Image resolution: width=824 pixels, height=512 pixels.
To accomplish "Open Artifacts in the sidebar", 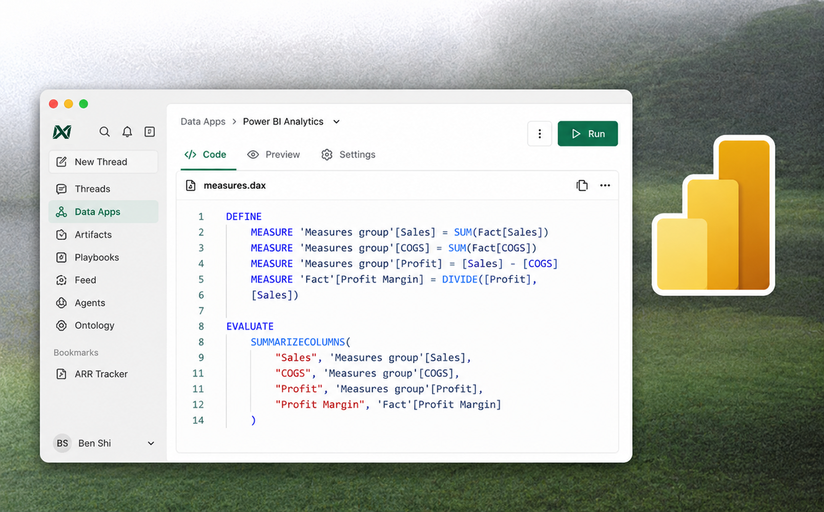I will (x=104, y=234).
